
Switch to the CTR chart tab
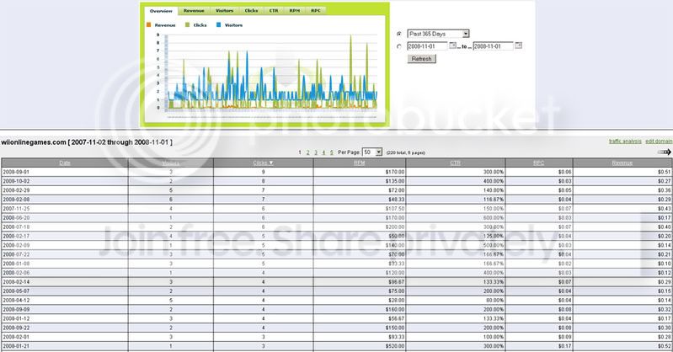(x=274, y=10)
